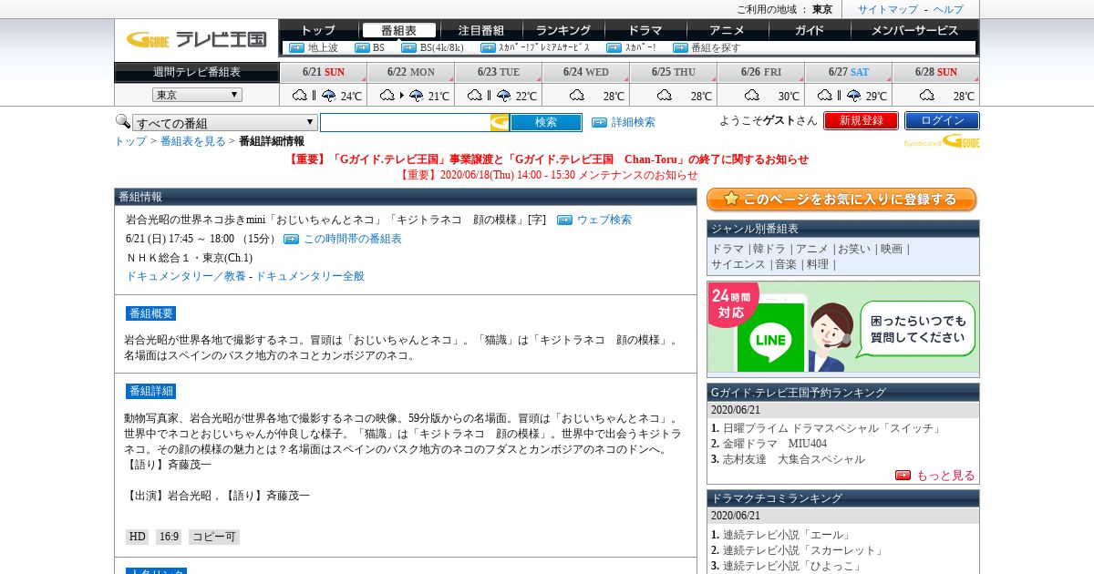This screenshot has width=1094, height=574.
Task: Click the 6/22 weather icon showing 21℃
Action: pyautogui.click(x=401, y=95)
